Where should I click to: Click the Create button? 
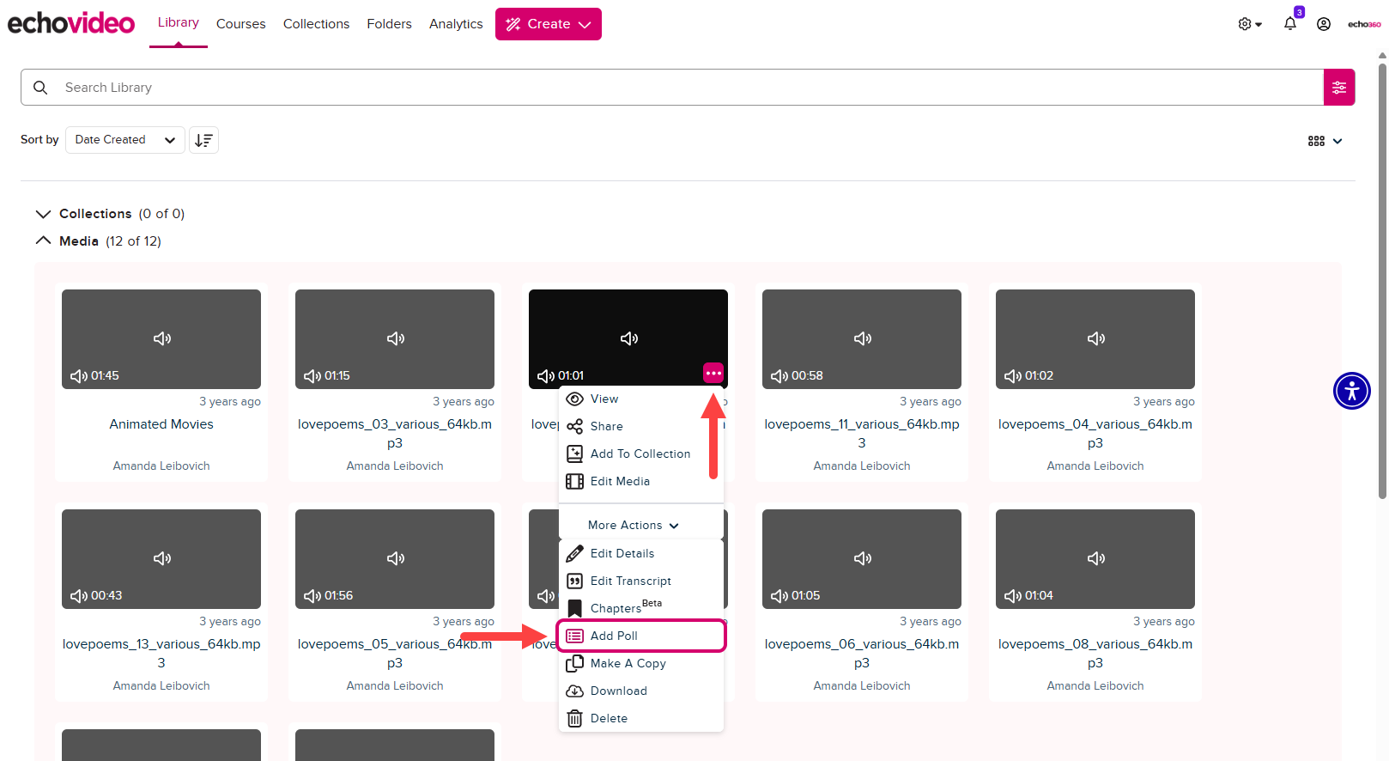(x=548, y=24)
